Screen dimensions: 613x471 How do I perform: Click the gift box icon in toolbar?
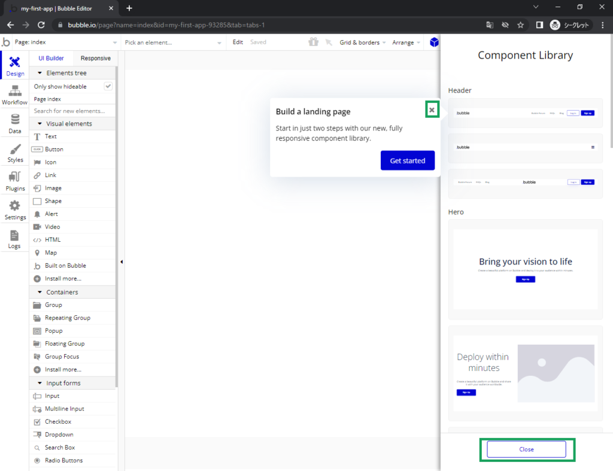313,42
